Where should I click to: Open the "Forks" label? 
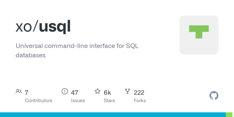[140, 101]
